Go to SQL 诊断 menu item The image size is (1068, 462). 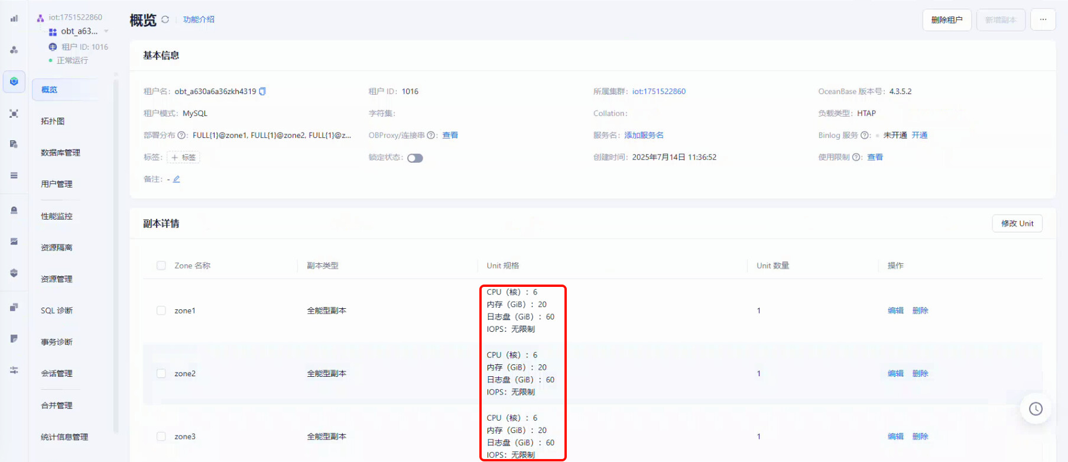[x=57, y=311]
